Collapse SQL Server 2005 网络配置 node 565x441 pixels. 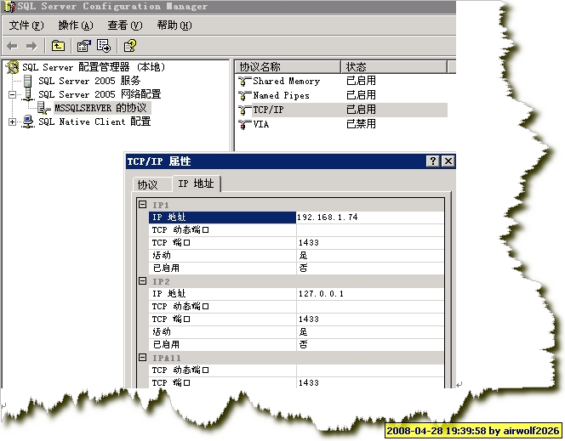pos(12,94)
